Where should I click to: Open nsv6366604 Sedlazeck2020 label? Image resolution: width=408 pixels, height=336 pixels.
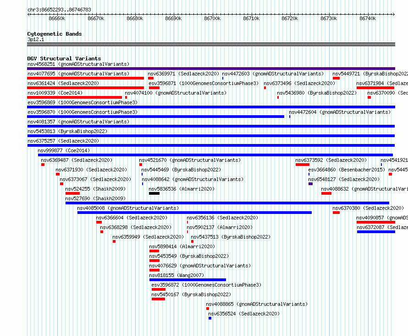click(x=132, y=218)
